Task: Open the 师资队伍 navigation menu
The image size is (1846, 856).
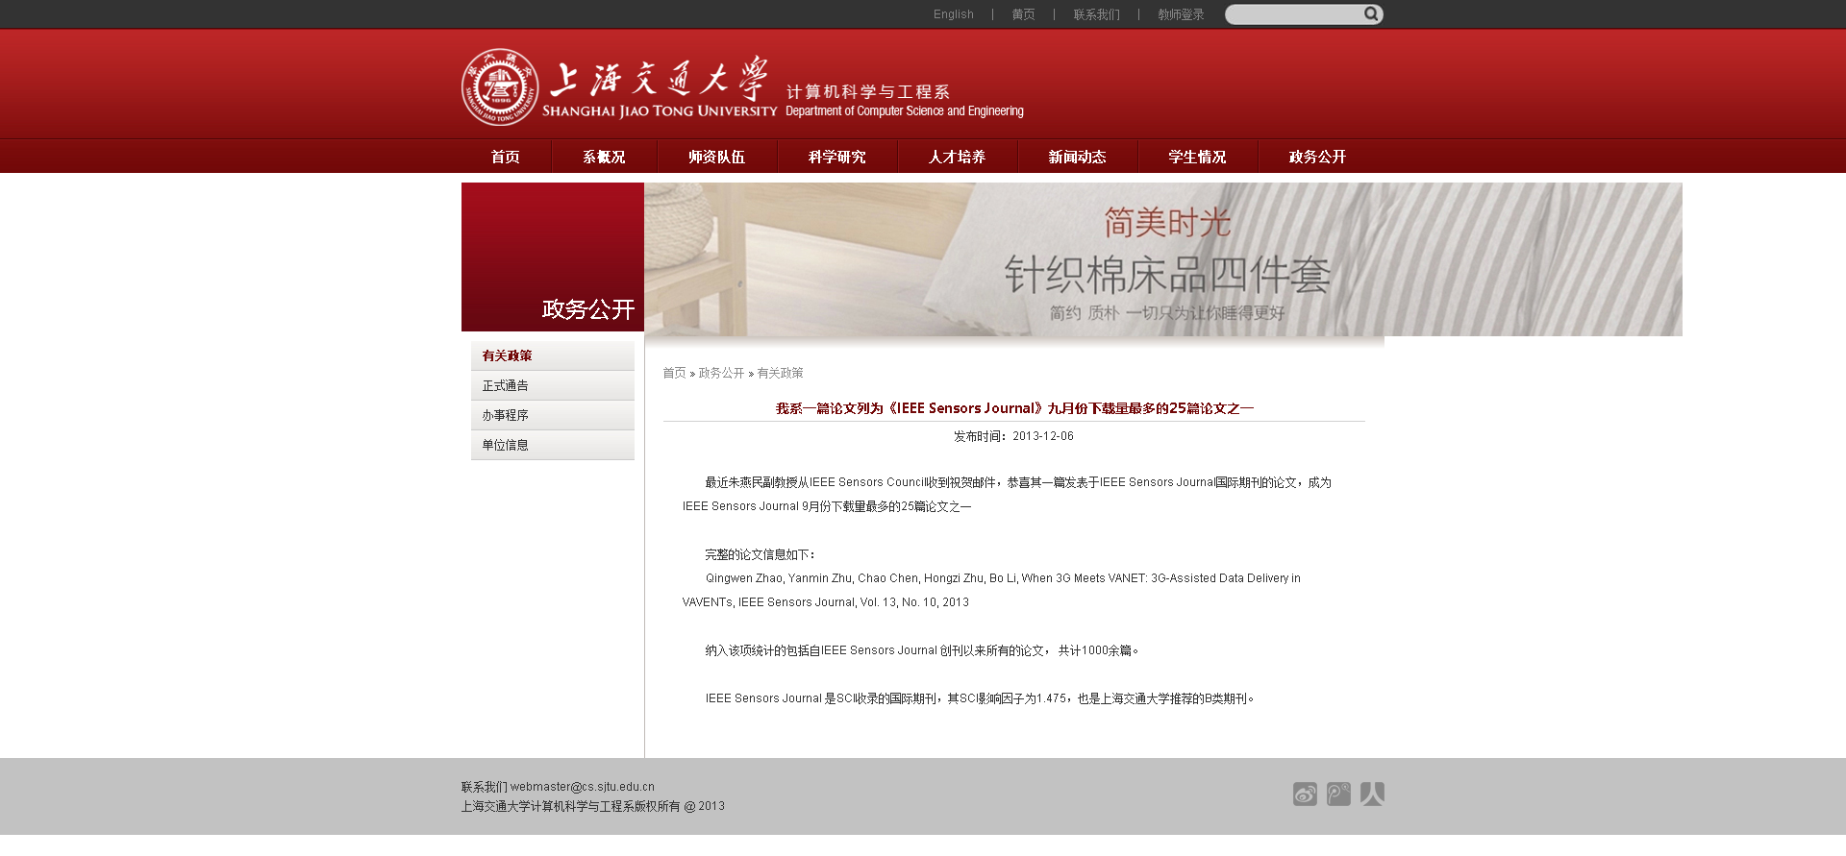Action: 716,157
